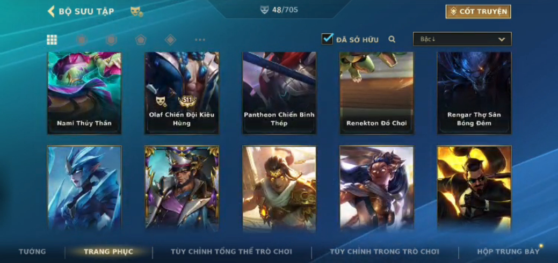This screenshot has width=558, height=263.
Task: Uncheck the Đã Sở Hữu checkbox
Action: (327, 39)
